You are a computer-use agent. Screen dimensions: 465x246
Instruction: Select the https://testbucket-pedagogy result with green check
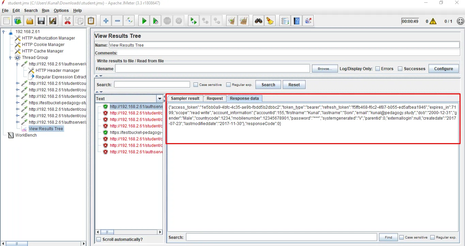pyautogui.click(x=136, y=132)
